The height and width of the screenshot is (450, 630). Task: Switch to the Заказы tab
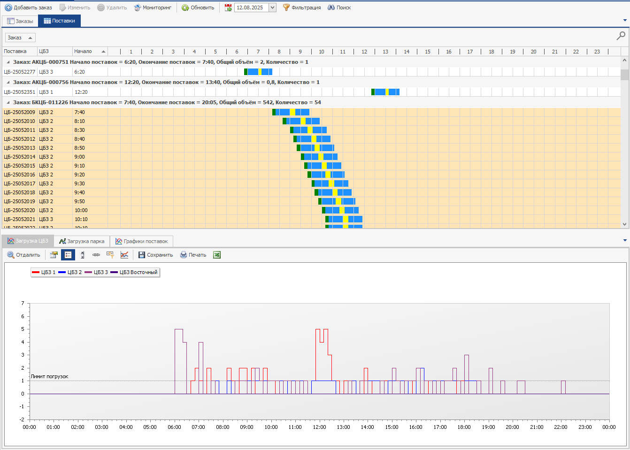[x=20, y=21]
